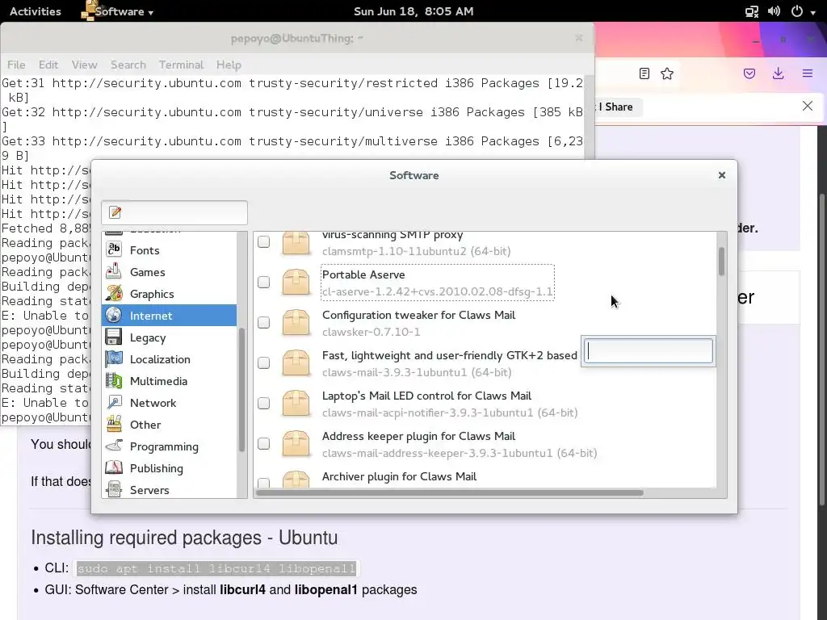This screenshot has width=827, height=620.
Task: Select the Fonts category icon
Action: pyautogui.click(x=114, y=249)
